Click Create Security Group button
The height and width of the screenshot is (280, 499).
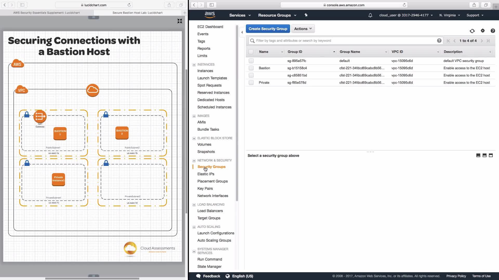tap(268, 29)
